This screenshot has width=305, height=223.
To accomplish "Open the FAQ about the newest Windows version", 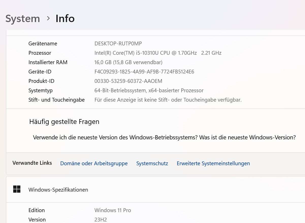I will pos(164,137).
